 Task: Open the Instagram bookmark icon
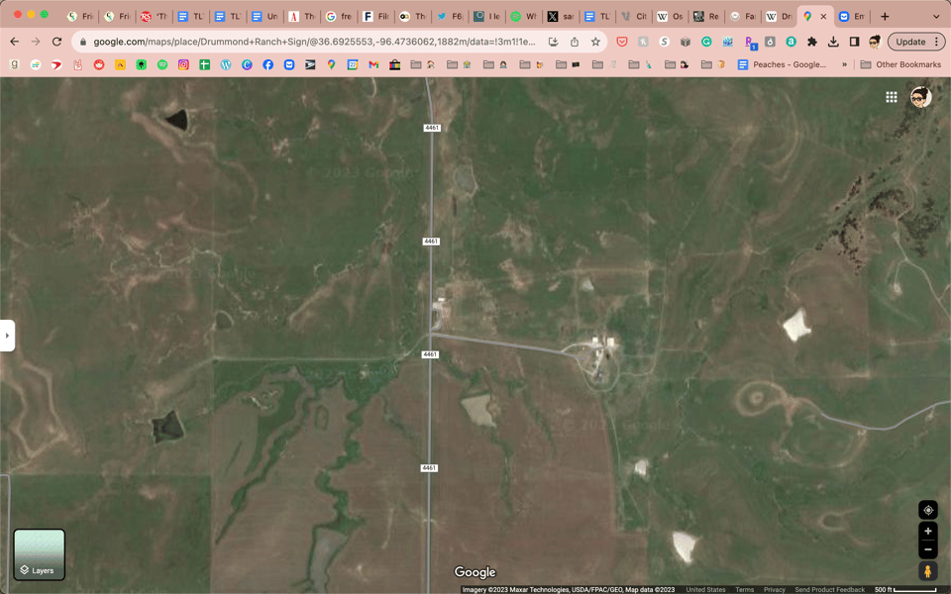(x=183, y=64)
